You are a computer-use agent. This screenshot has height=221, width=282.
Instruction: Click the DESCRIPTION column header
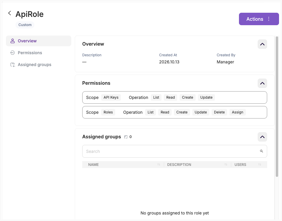(179, 165)
